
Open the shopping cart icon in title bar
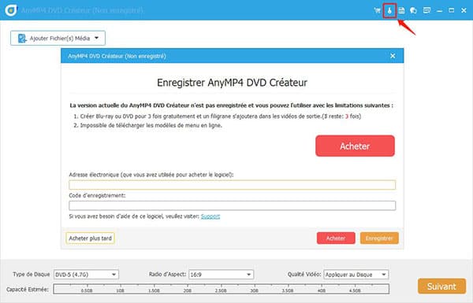[x=377, y=10]
